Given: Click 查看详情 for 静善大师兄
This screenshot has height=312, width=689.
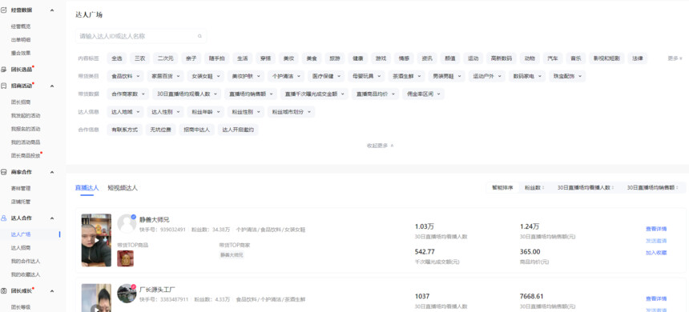Looking at the screenshot, I should (x=656, y=229).
